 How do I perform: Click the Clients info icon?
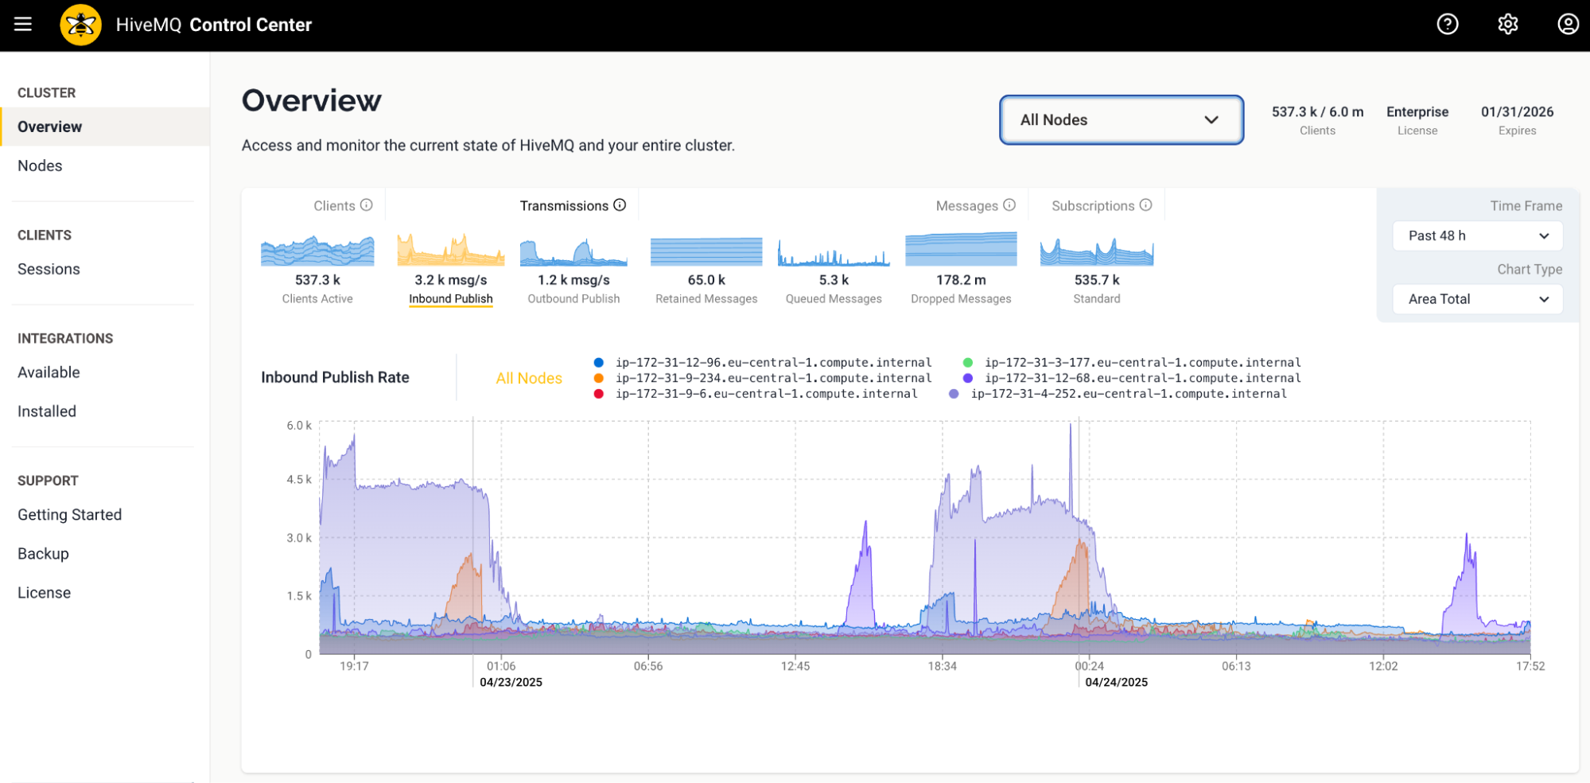[x=367, y=205]
